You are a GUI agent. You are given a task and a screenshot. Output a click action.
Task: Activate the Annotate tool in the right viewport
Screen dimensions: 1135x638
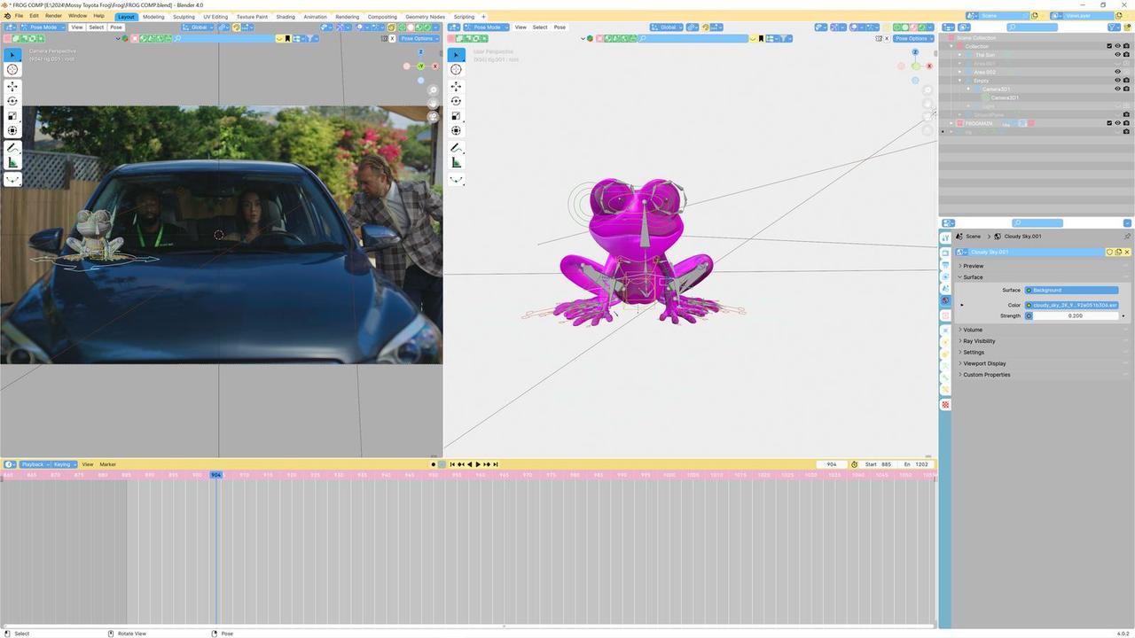pos(456,148)
